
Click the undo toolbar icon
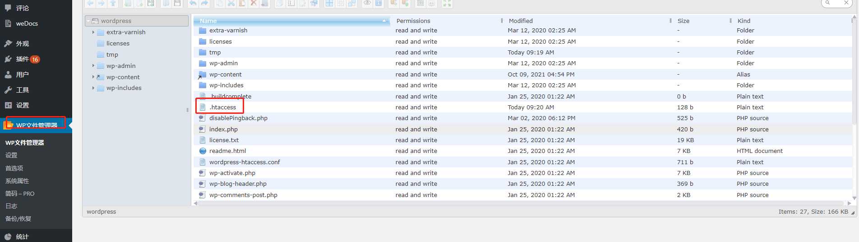pyautogui.click(x=193, y=3)
